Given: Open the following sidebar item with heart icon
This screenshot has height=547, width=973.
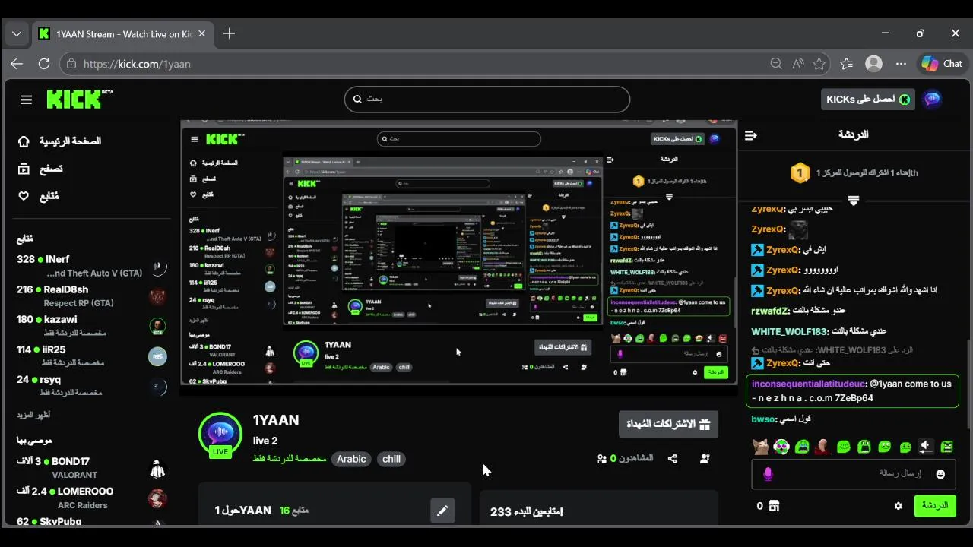Looking at the screenshot, I should [39, 196].
